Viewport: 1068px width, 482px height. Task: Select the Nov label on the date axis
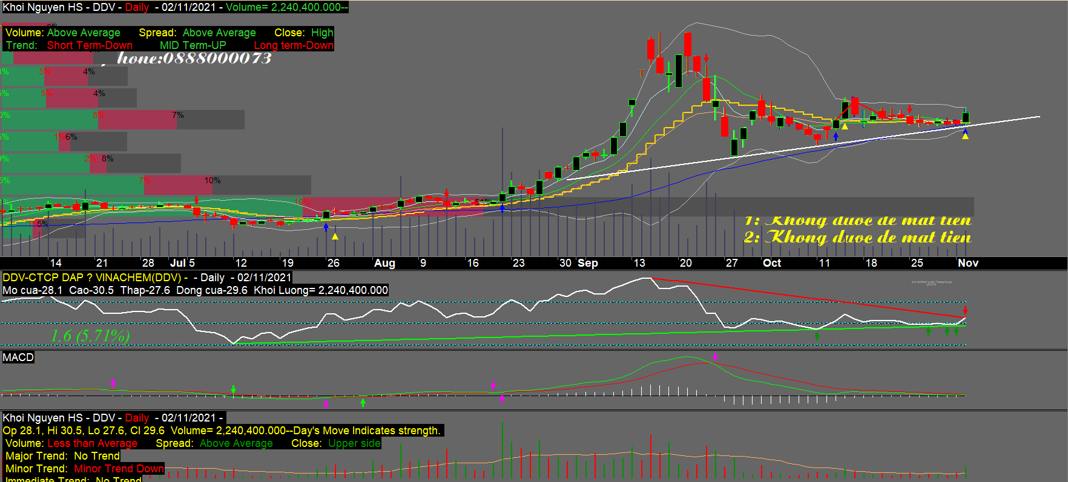click(967, 263)
